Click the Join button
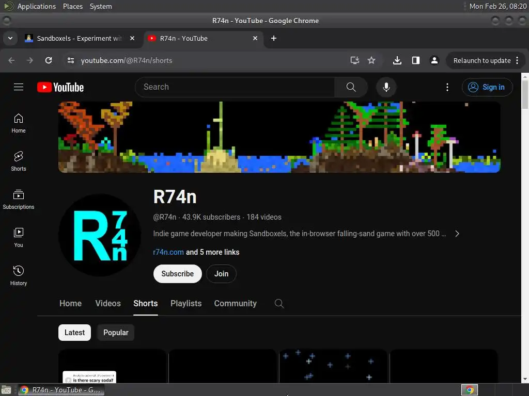 221,274
